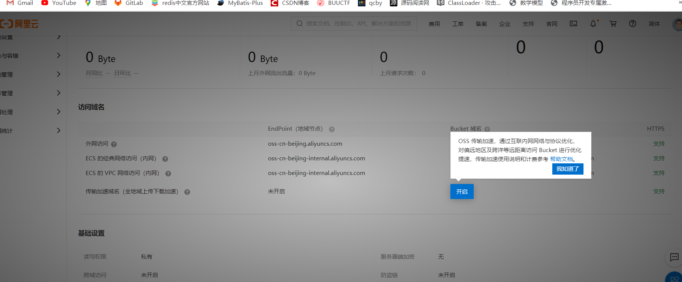Open the BUUCTF bookmark
The height and width of the screenshot is (282, 682).
(x=333, y=3)
